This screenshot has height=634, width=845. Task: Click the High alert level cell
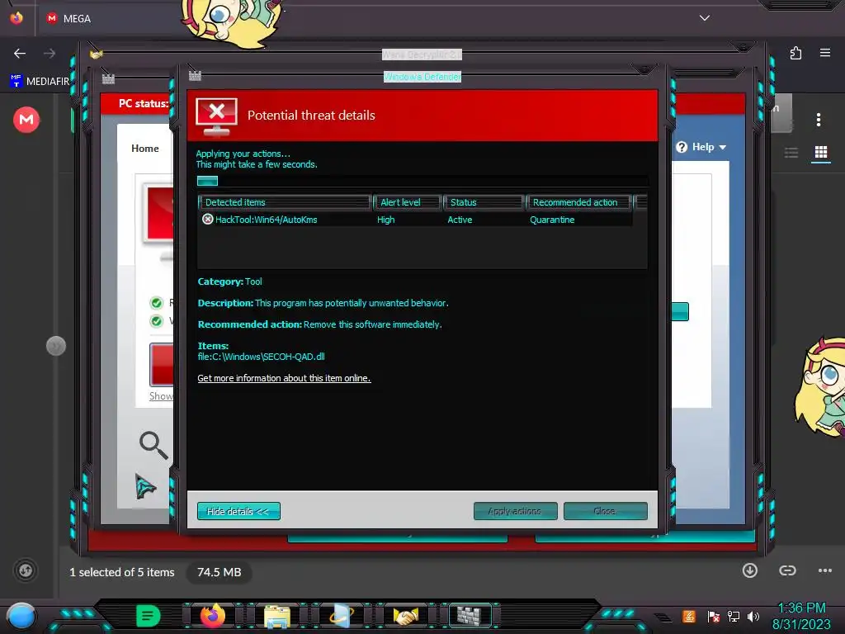pyautogui.click(x=386, y=220)
